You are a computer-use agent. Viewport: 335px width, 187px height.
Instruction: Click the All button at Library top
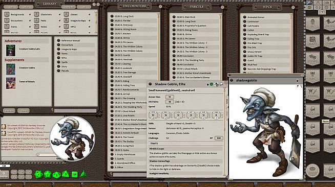(83, 7)
